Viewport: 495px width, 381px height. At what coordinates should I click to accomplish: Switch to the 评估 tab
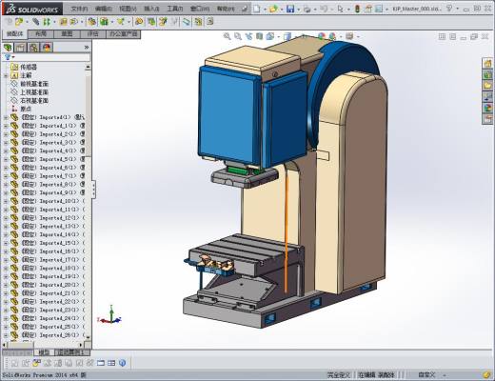pos(92,33)
